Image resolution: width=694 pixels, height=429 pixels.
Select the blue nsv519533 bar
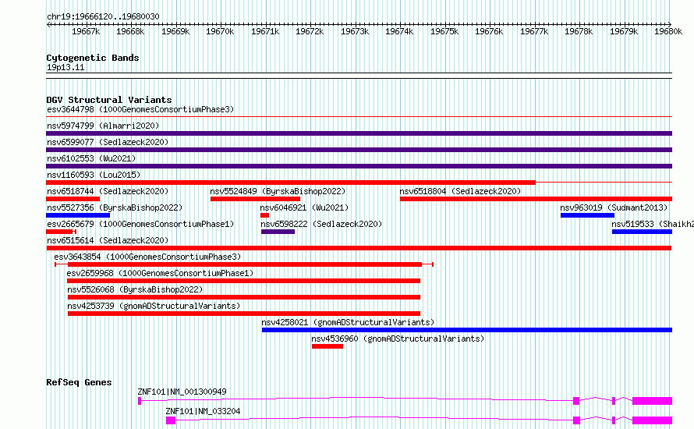click(642, 232)
